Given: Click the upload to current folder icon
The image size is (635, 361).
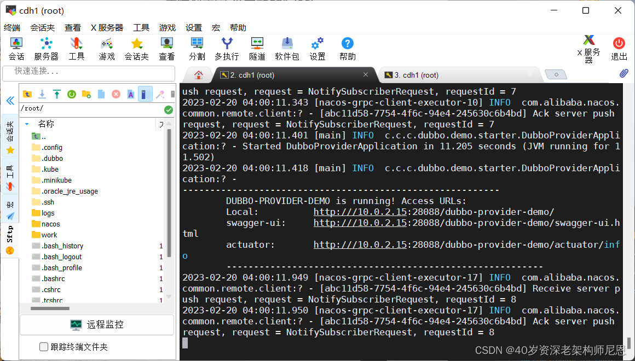Looking at the screenshot, I should [x=57, y=94].
